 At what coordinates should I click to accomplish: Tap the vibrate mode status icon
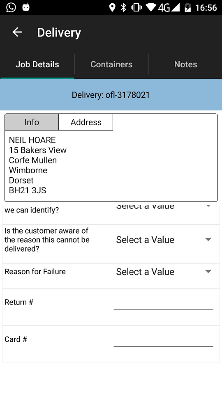coord(136,7)
